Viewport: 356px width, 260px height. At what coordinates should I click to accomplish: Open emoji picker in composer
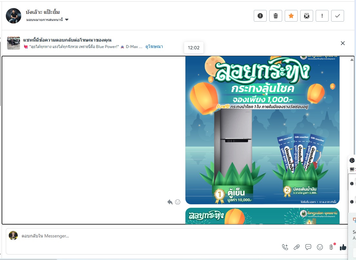click(x=320, y=247)
